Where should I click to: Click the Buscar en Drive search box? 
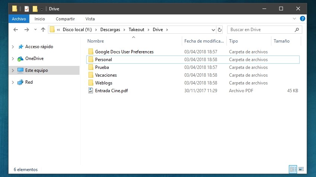pos(260,30)
